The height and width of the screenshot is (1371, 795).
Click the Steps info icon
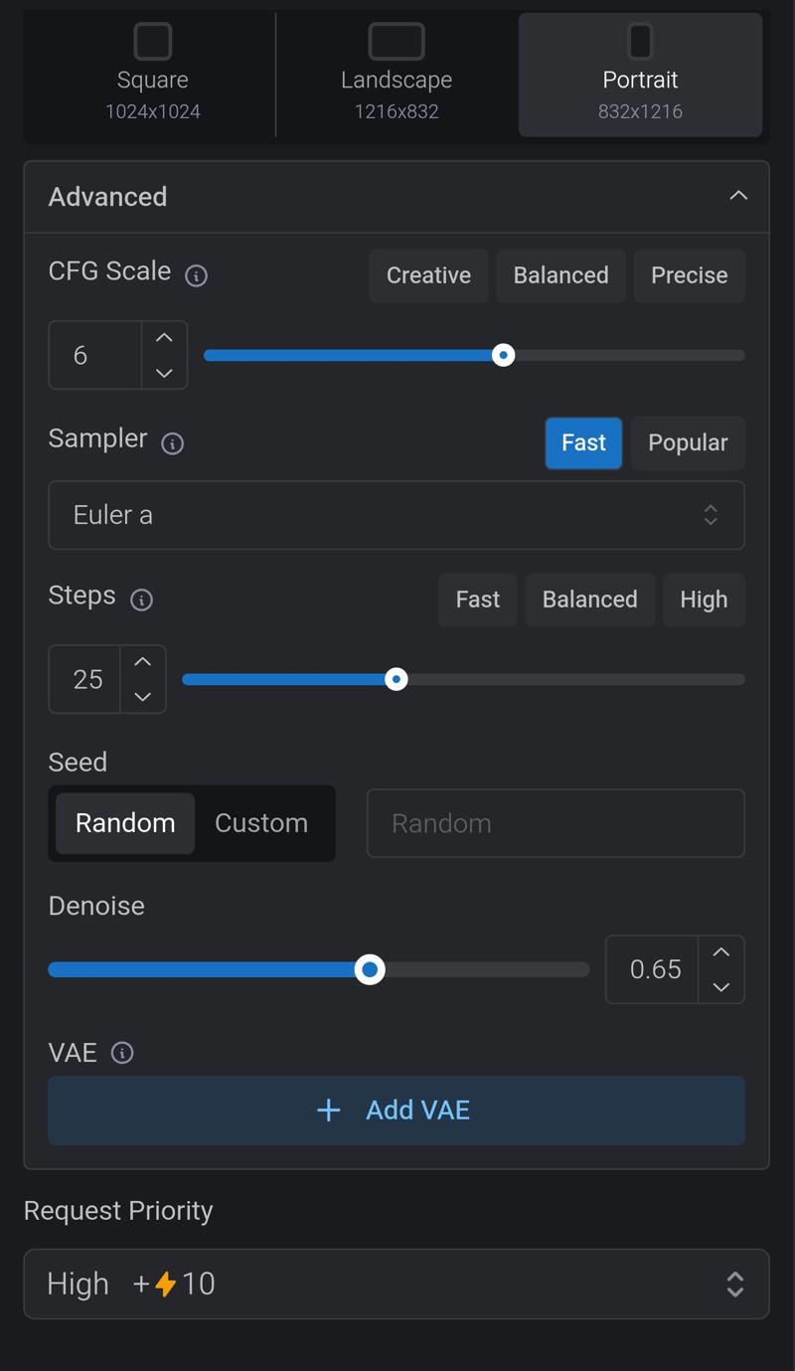142,600
